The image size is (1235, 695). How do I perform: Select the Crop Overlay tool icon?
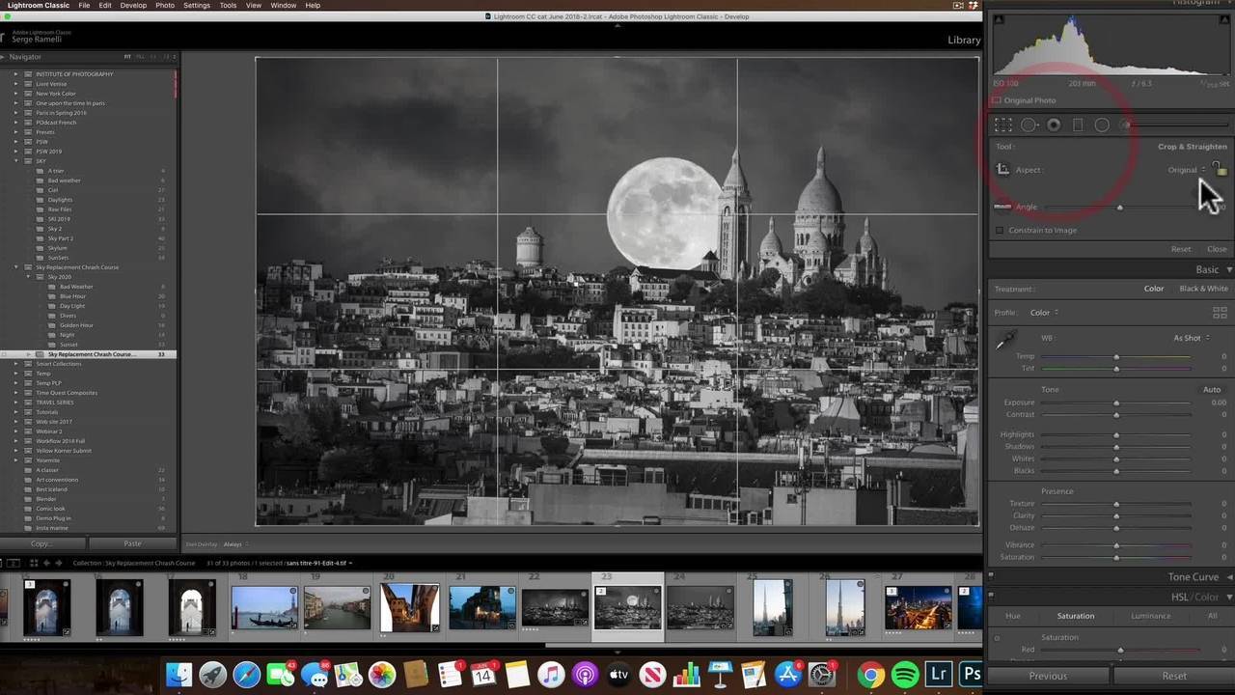(x=1003, y=125)
